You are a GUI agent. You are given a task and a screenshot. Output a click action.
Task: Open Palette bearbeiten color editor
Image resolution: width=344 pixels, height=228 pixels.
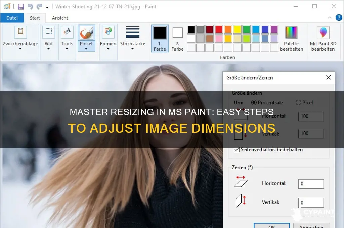pos(291,39)
